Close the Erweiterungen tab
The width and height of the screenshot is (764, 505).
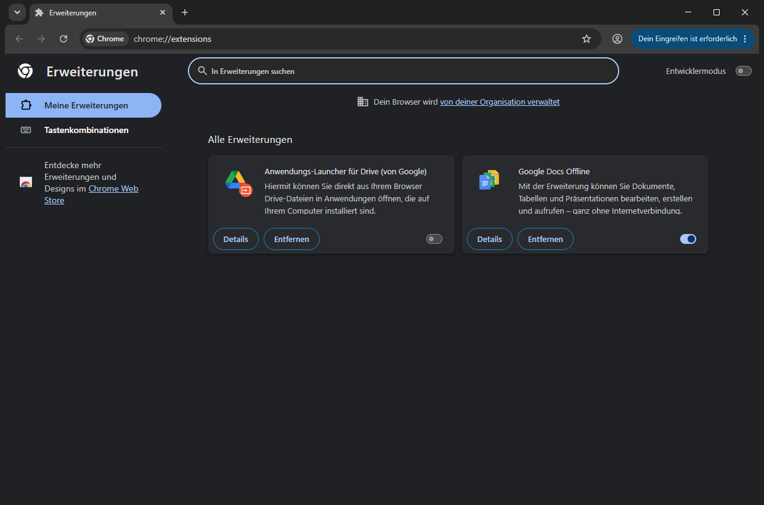(x=163, y=12)
